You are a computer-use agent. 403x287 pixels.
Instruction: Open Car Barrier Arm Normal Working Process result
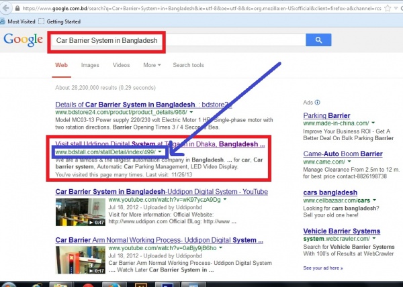(159, 240)
